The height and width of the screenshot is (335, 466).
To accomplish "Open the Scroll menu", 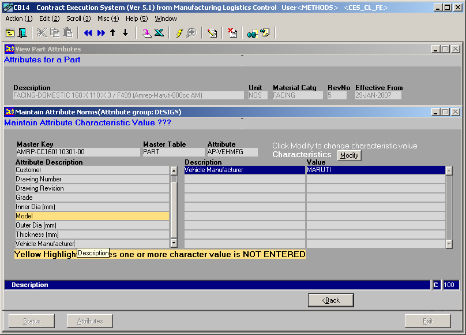I will point(78,18).
